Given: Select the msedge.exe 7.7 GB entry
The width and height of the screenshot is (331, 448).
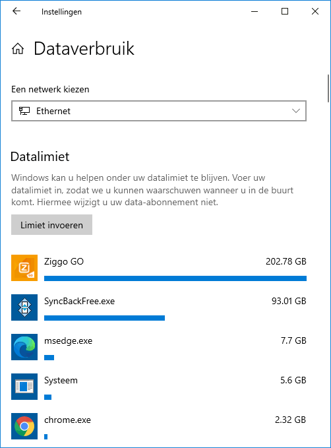Looking at the screenshot, I should coord(159,347).
